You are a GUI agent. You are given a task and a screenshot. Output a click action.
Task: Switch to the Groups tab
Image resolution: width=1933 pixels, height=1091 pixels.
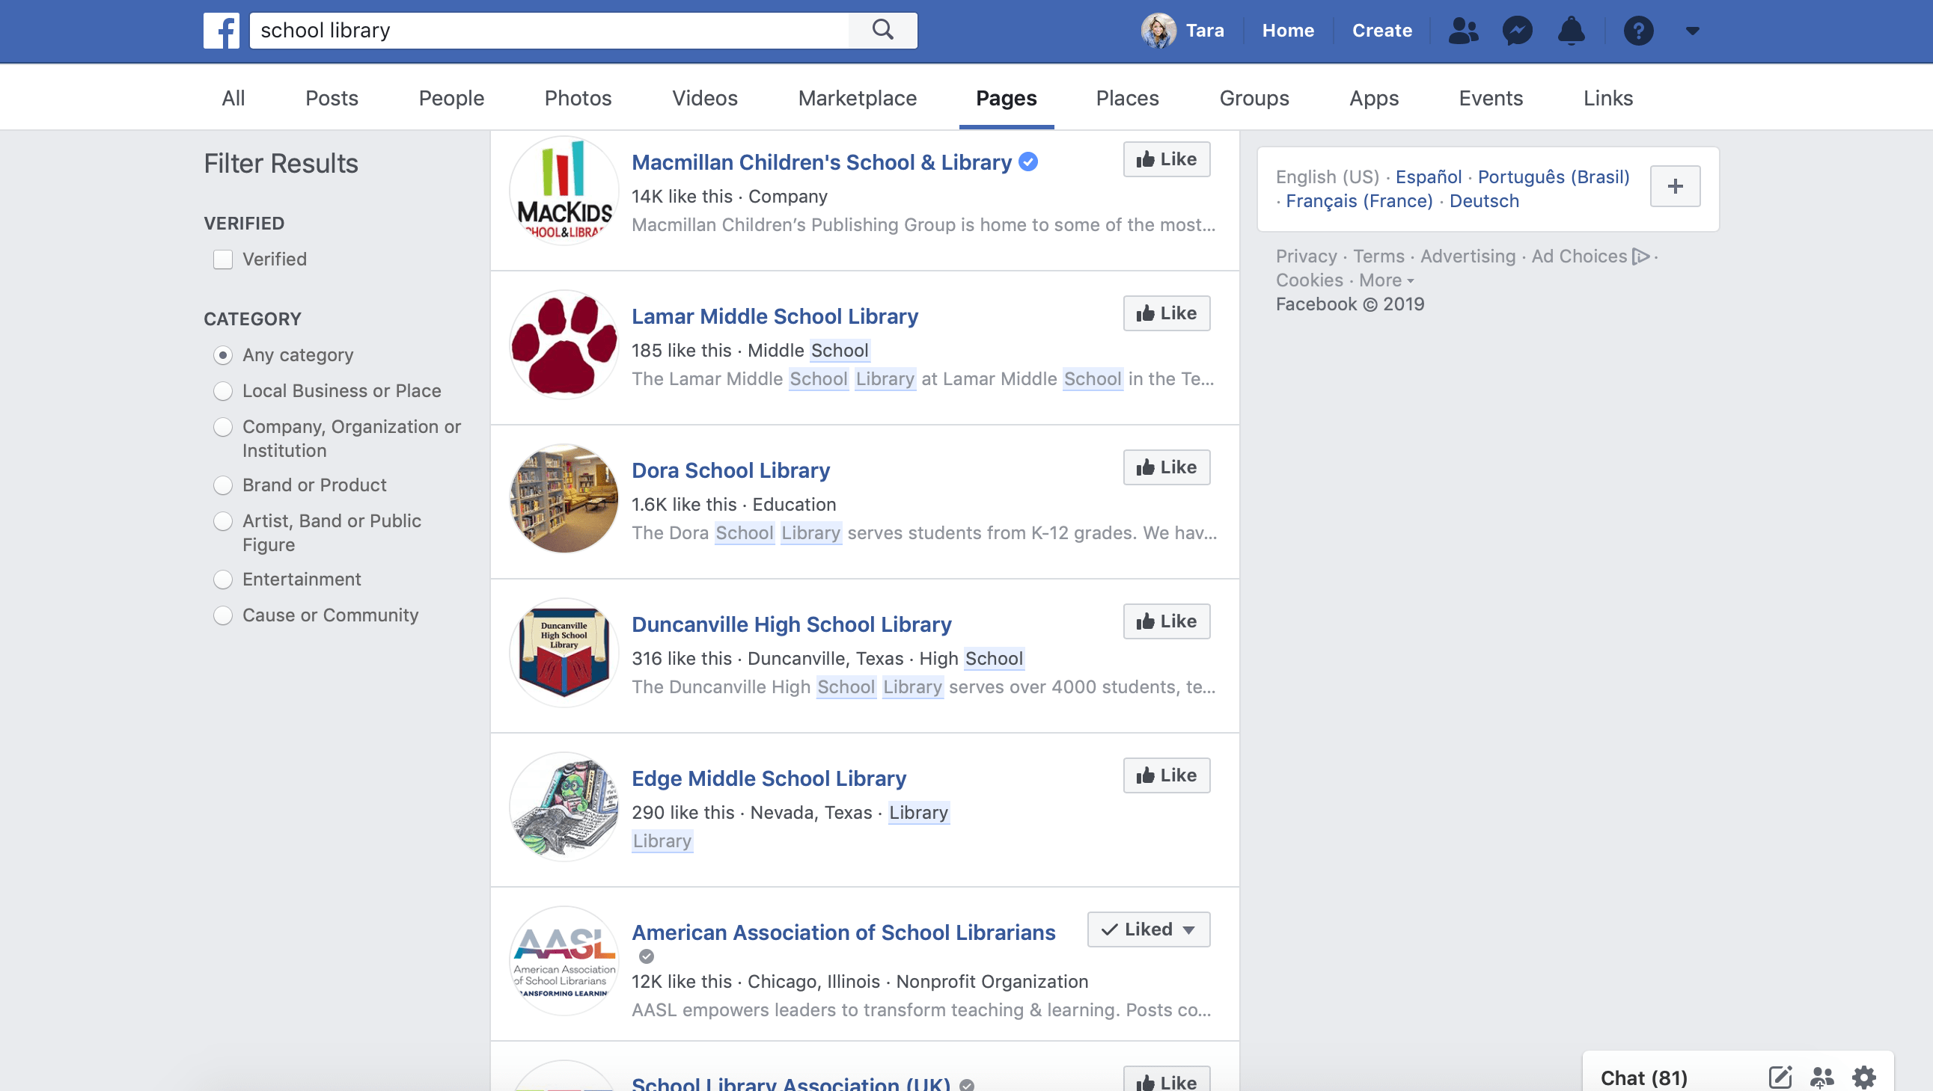pos(1253,98)
